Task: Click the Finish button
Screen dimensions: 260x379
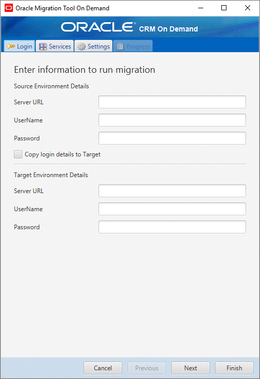Action: [234, 368]
